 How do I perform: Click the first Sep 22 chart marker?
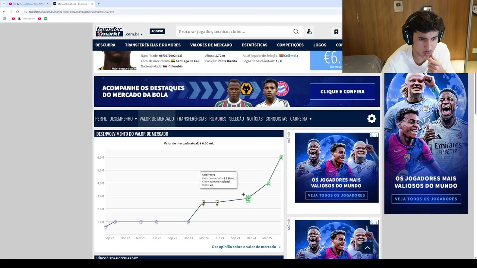[x=106, y=227]
